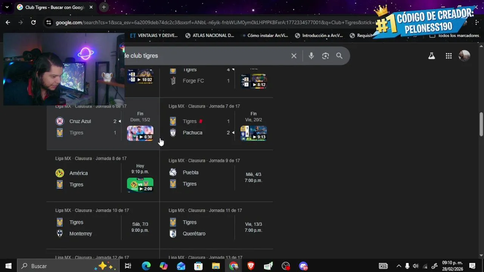Viewport: 484px width, 272px height.
Task: Open the Puebla team name
Action: pyautogui.click(x=191, y=172)
